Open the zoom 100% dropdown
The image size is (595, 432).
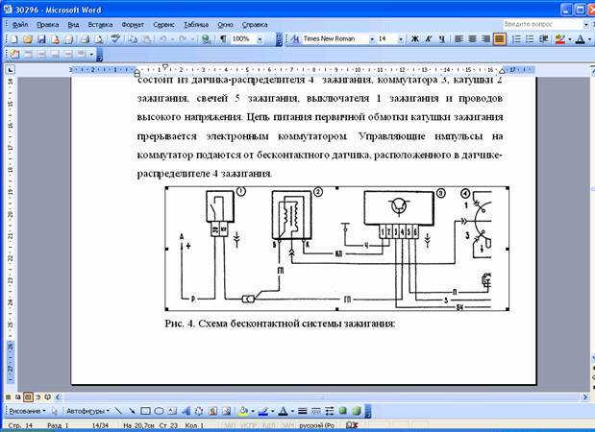coord(260,39)
